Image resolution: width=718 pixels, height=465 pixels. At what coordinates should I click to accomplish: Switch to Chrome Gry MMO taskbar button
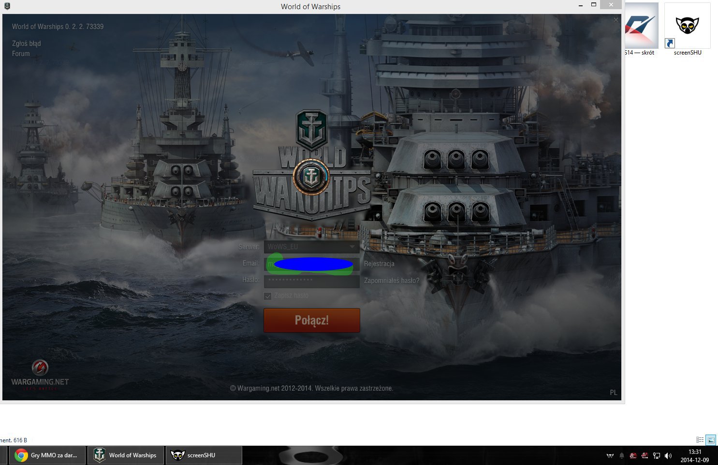coord(47,455)
